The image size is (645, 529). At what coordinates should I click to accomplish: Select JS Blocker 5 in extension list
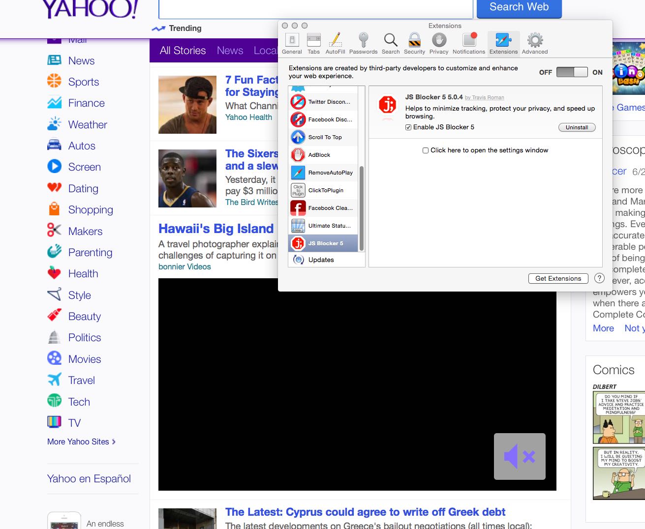point(323,243)
